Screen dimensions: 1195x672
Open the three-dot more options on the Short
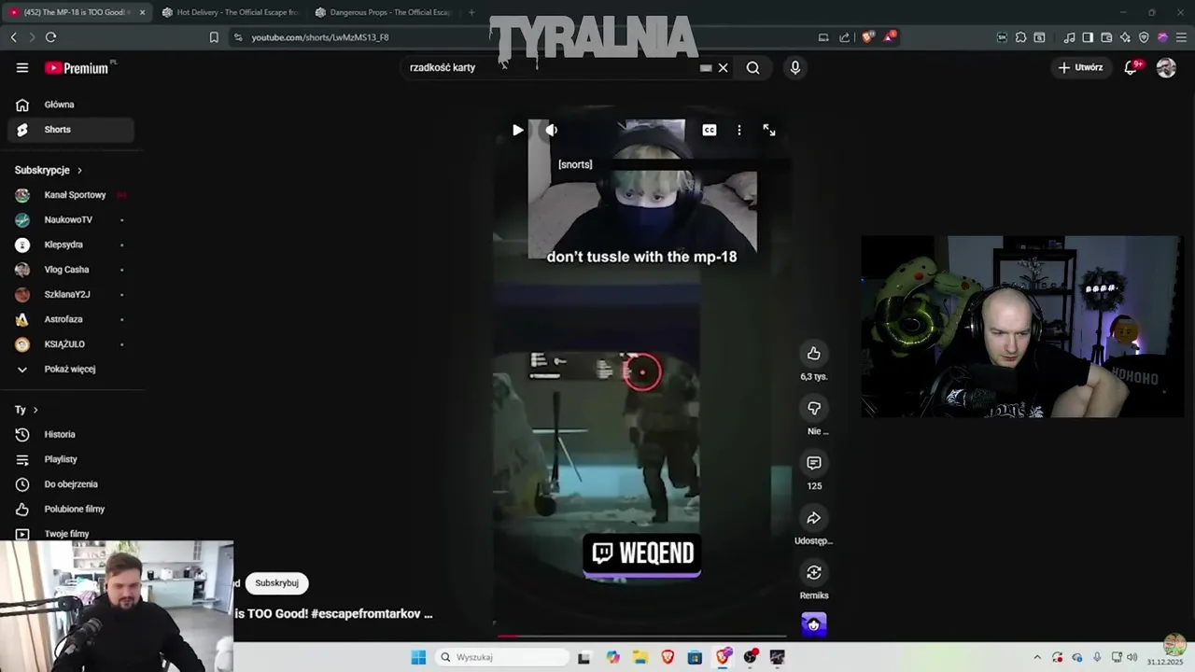coord(739,130)
